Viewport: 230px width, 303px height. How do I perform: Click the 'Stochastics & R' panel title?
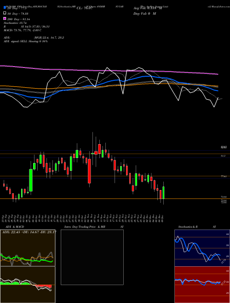click(188, 227)
